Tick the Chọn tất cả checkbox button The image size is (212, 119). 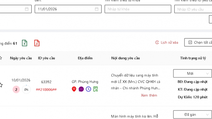[x=198, y=42]
